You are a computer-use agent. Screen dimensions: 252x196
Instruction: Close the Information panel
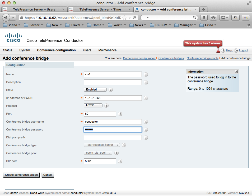pyautogui.click(x=236, y=72)
